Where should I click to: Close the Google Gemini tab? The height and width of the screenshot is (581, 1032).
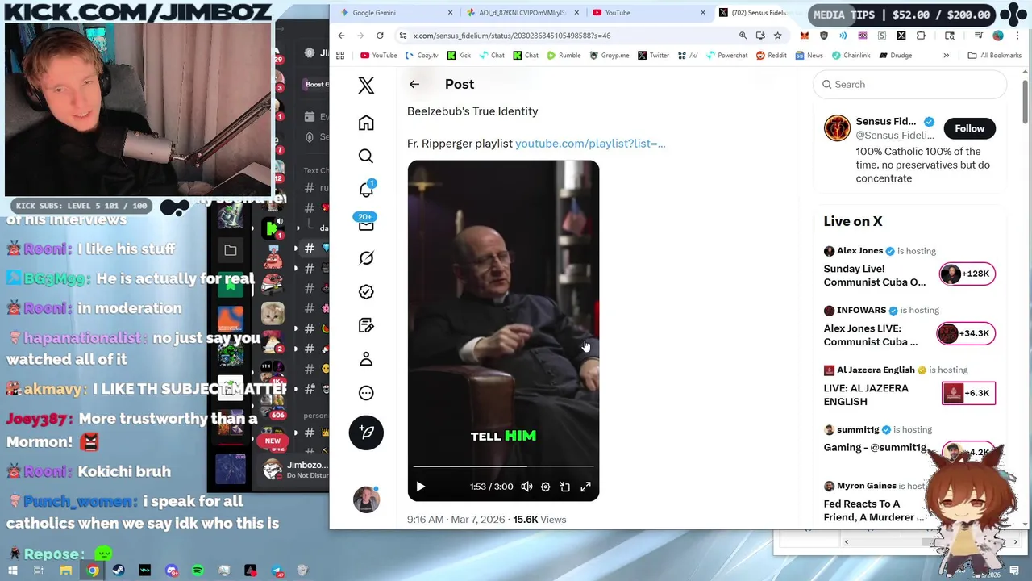point(451,13)
